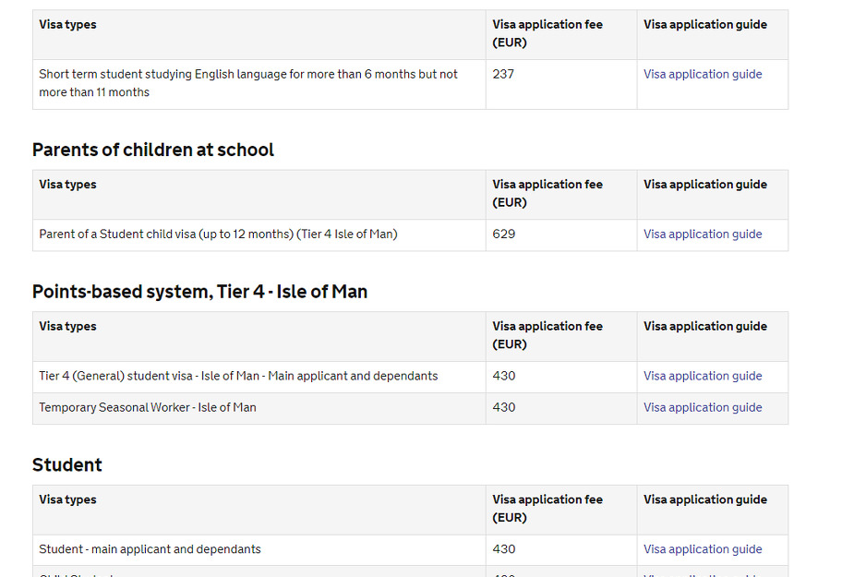The height and width of the screenshot is (577, 866).
Task: Open visa application guide for Parent of Student child
Action: pos(703,234)
